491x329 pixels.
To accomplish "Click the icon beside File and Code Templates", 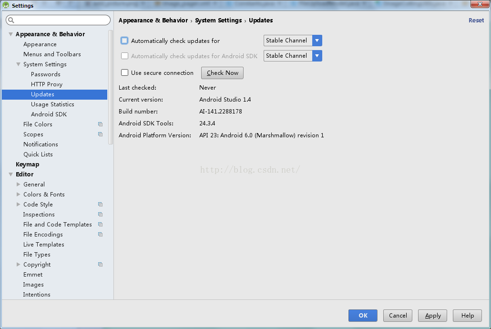I will (100, 225).
